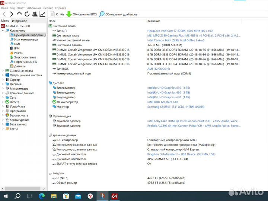268x201 pixels.
Task: Open the Сервис menu
Action: [48, 8]
